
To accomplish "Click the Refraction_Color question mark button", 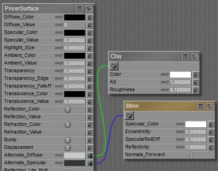I will [67, 125].
